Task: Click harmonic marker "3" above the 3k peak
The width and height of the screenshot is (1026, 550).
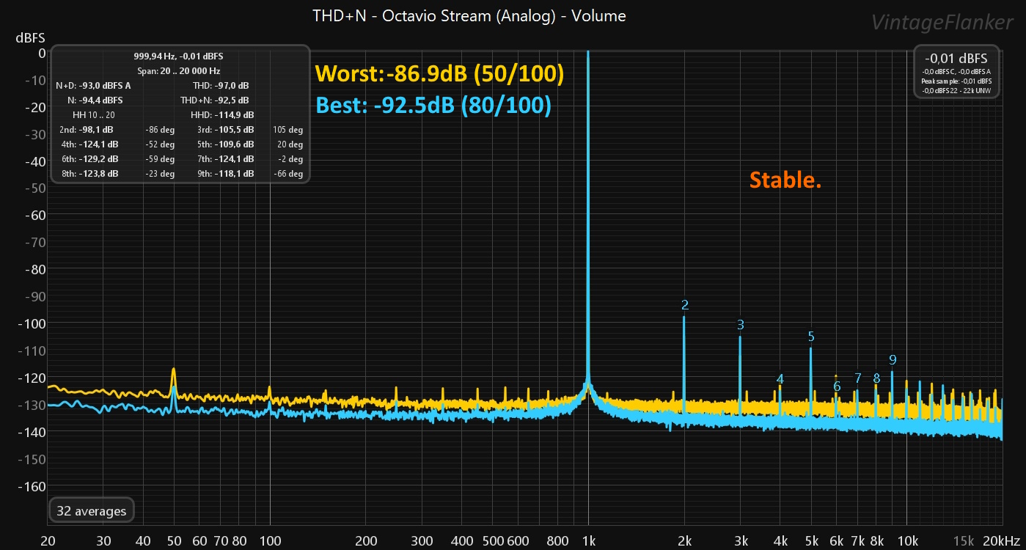Action: (x=741, y=324)
